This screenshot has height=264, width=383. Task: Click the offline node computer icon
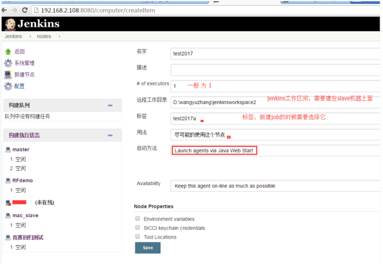coord(8,202)
